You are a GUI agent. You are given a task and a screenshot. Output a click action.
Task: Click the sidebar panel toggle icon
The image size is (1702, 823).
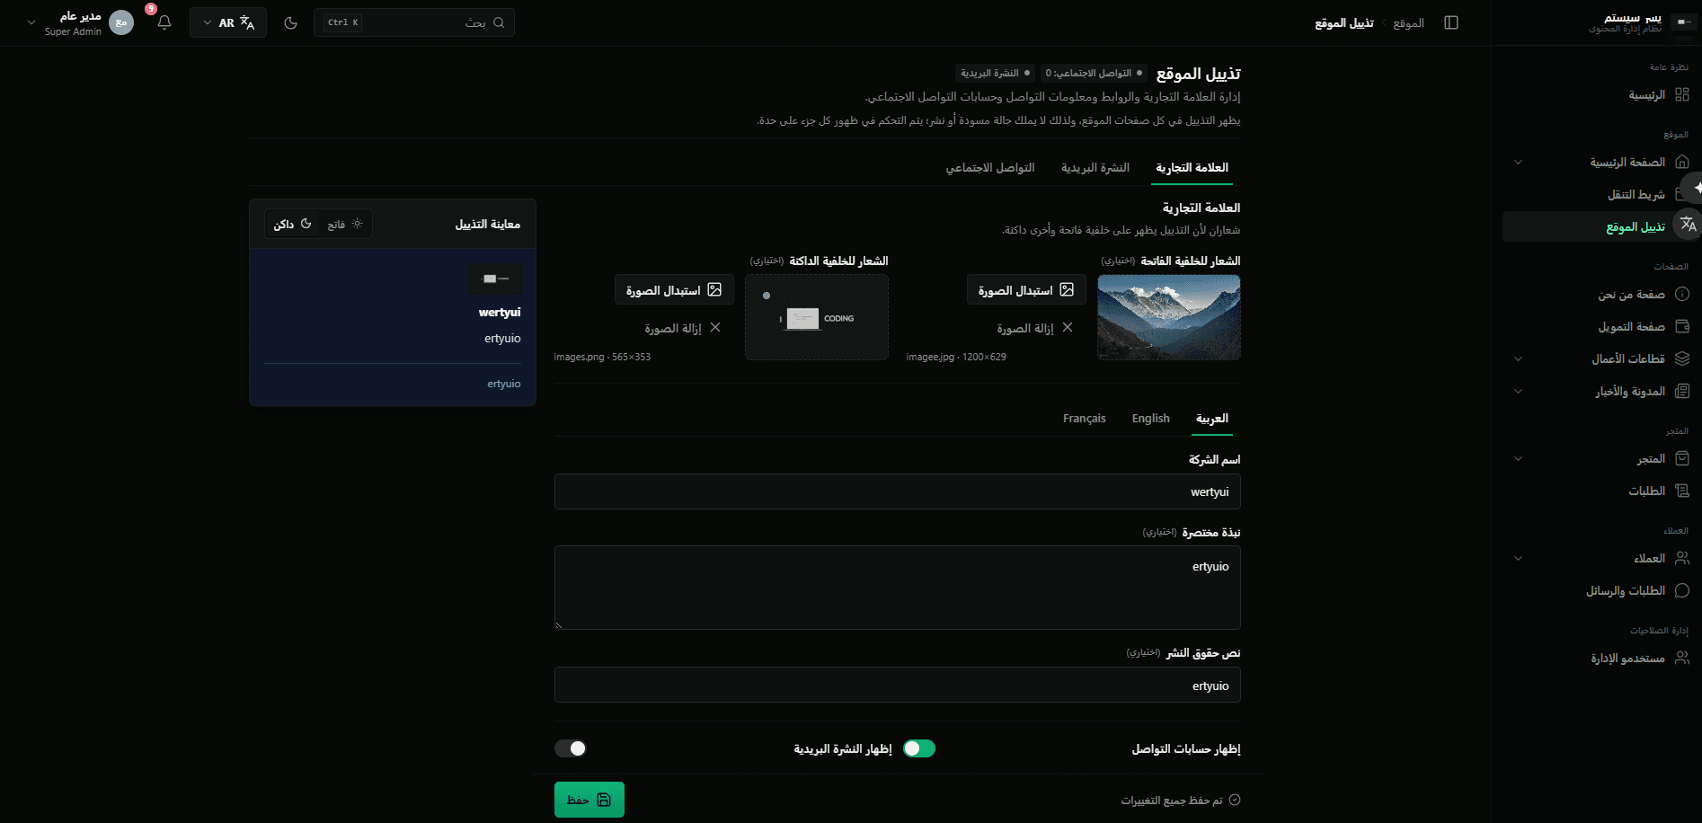coord(1451,22)
